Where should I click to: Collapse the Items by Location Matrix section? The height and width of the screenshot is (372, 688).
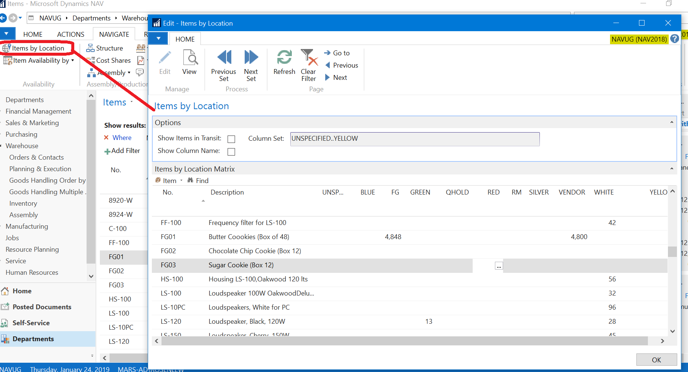click(x=671, y=169)
